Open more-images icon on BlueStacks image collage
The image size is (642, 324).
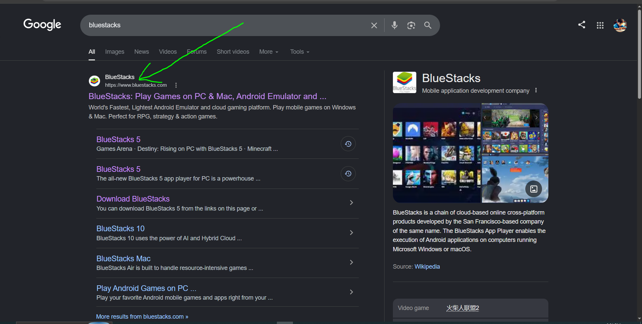click(x=534, y=189)
